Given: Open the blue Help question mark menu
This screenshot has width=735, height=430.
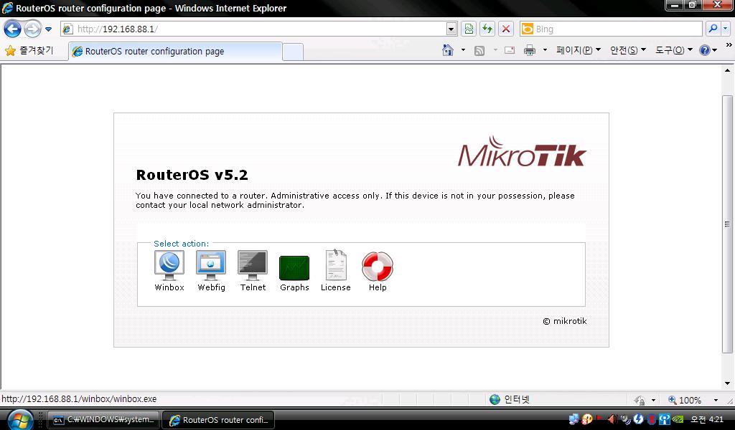Looking at the screenshot, I should (707, 50).
